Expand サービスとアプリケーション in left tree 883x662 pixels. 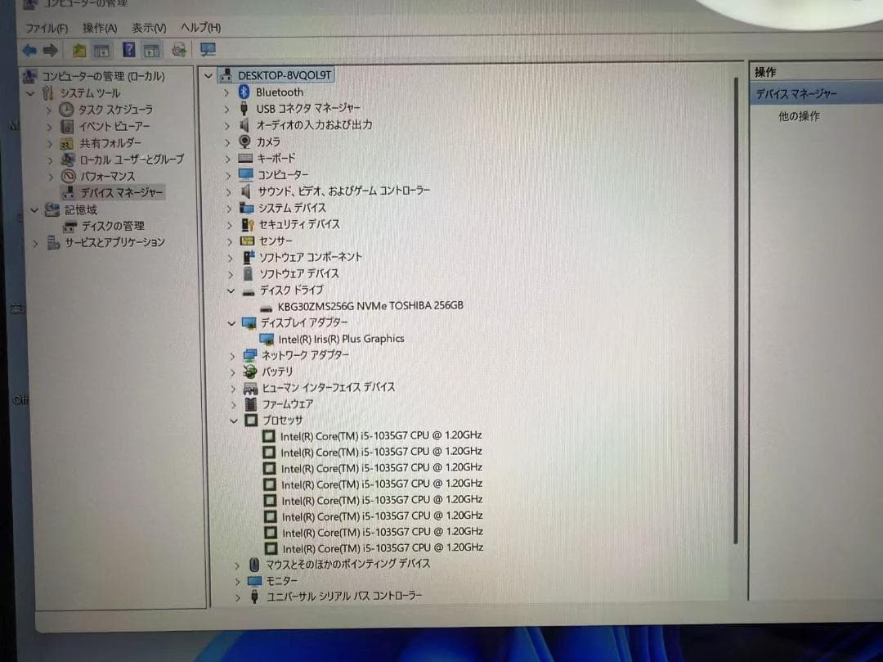pyautogui.click(x=35, y=243)
